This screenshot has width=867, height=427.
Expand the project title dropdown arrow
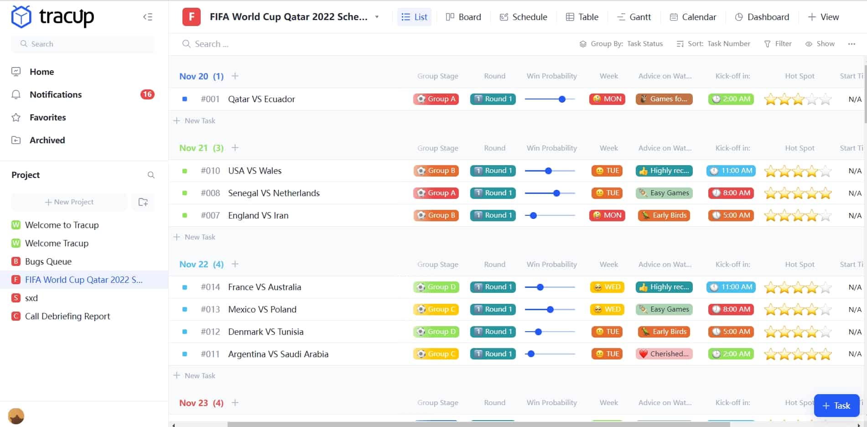click(x=377, y=17)
